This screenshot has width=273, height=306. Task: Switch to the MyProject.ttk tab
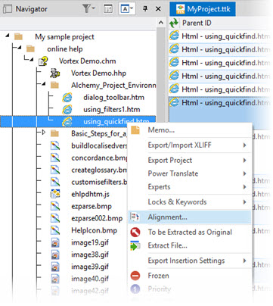click(x=203, y=9)
